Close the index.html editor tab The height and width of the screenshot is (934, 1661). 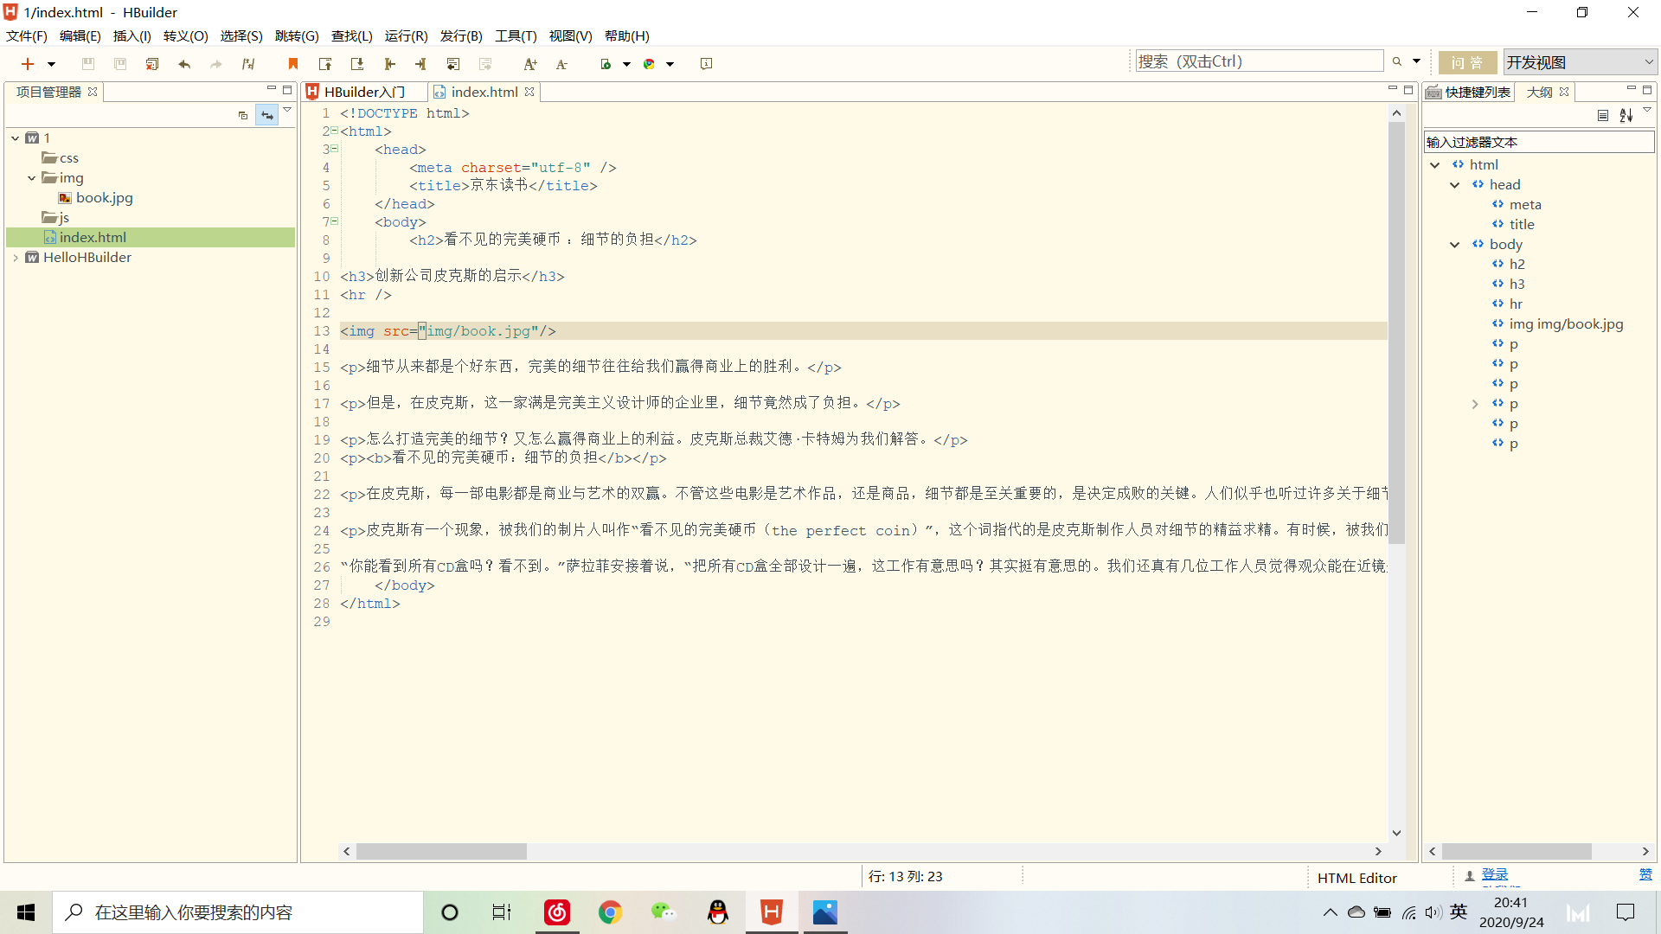coord(529,92)
